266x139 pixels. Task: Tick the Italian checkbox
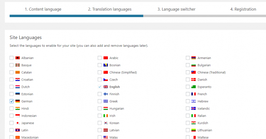click(x=188, y=115)
